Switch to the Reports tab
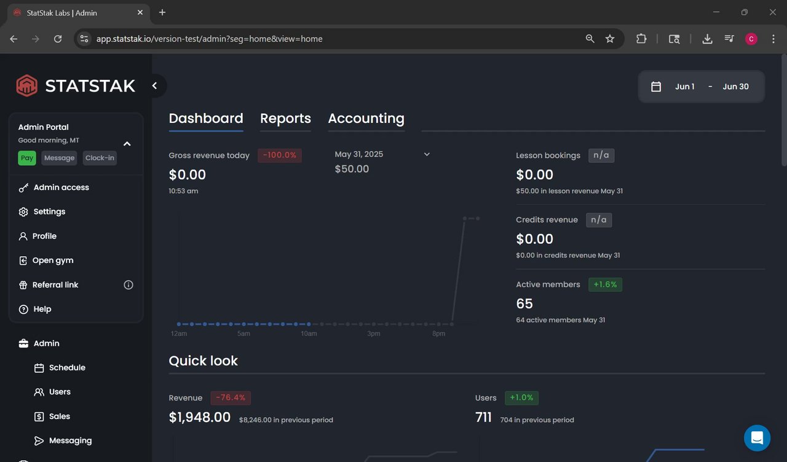The height and width of the screenshot is (462, 787). click(x=285, y=119)
